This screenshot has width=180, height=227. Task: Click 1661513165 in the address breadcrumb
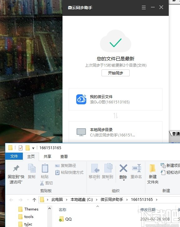point(142,200)
